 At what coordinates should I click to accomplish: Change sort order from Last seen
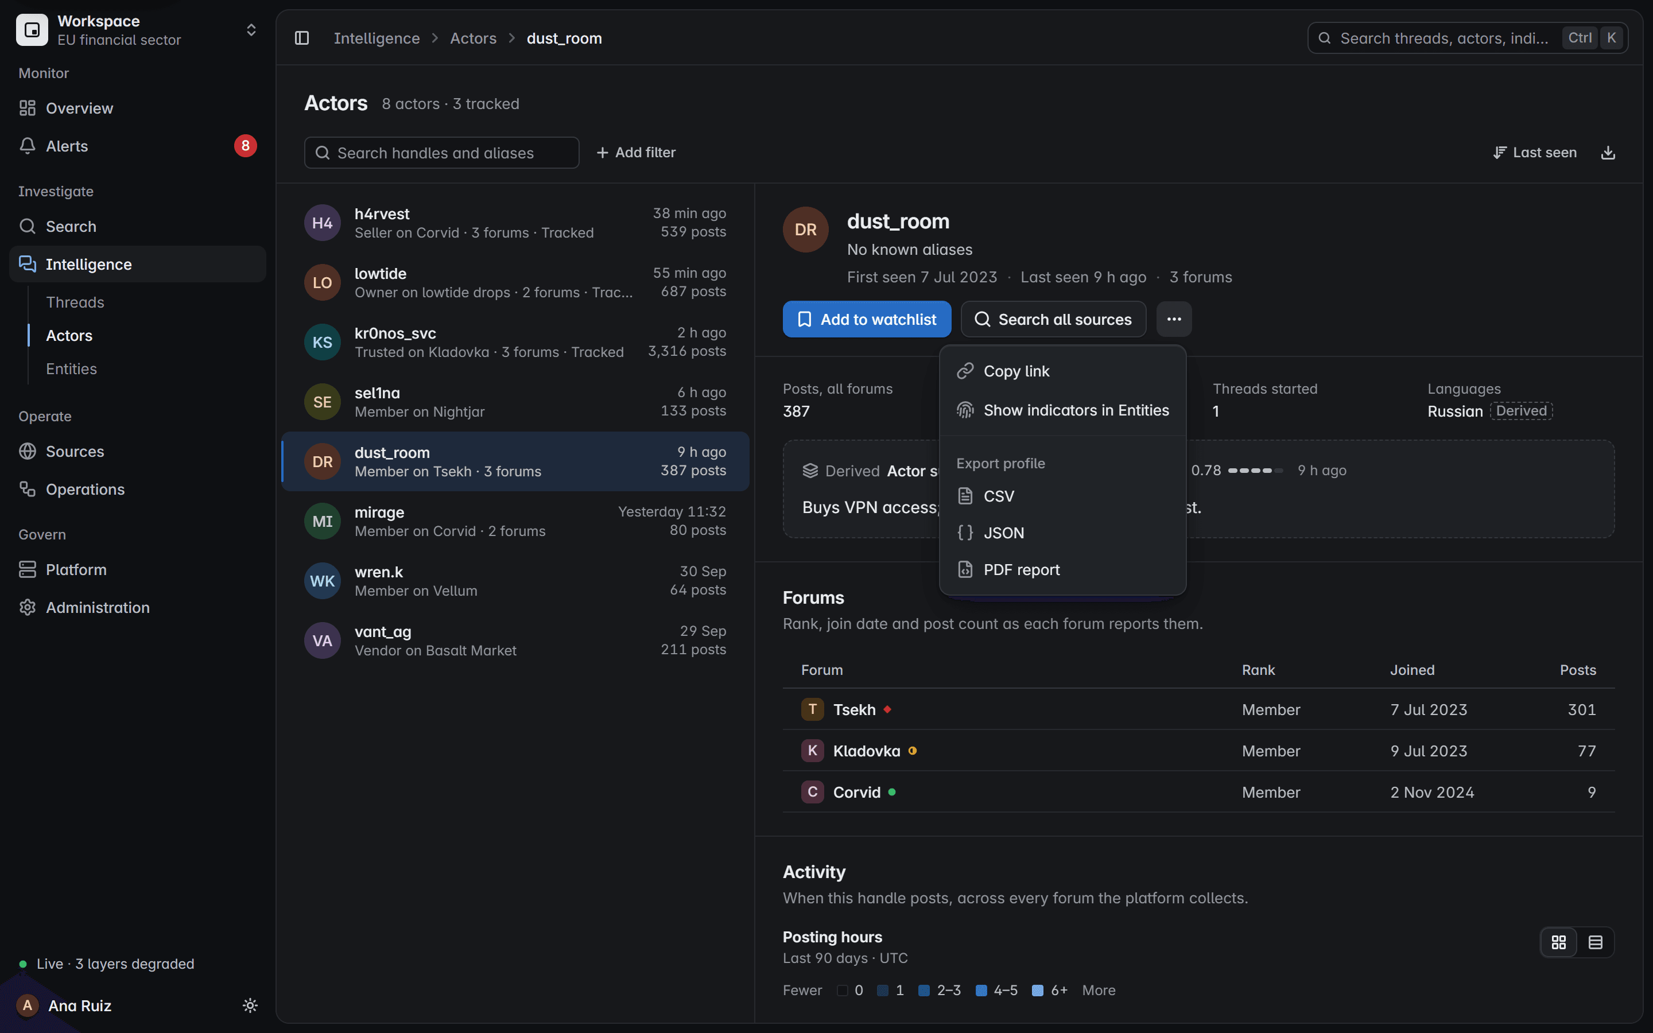click(x=1534, y=152)
